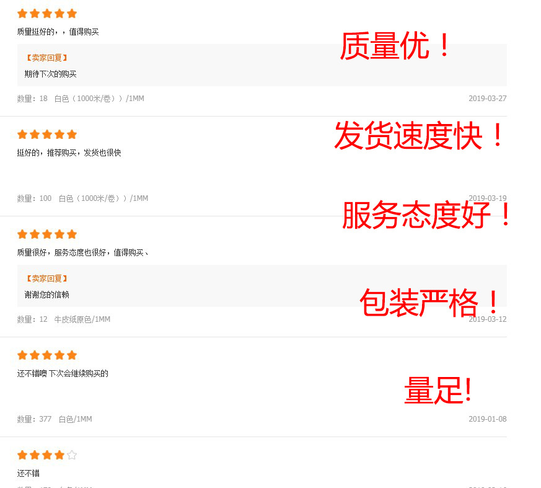Click the review text 挺好的，推荐购买，发货也很快
This screenshot has width=541, height=488.
[x=69, y=153]
